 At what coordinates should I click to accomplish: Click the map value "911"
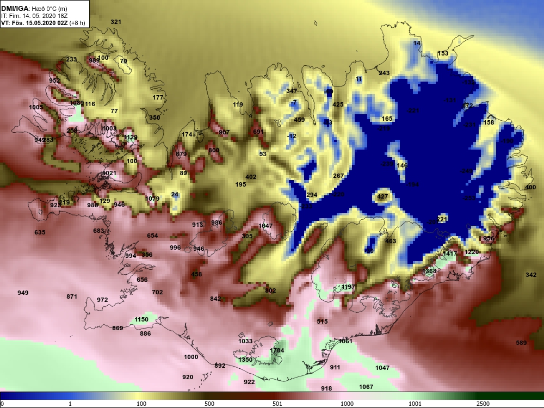pyautogui.click(x=335, y=367)
